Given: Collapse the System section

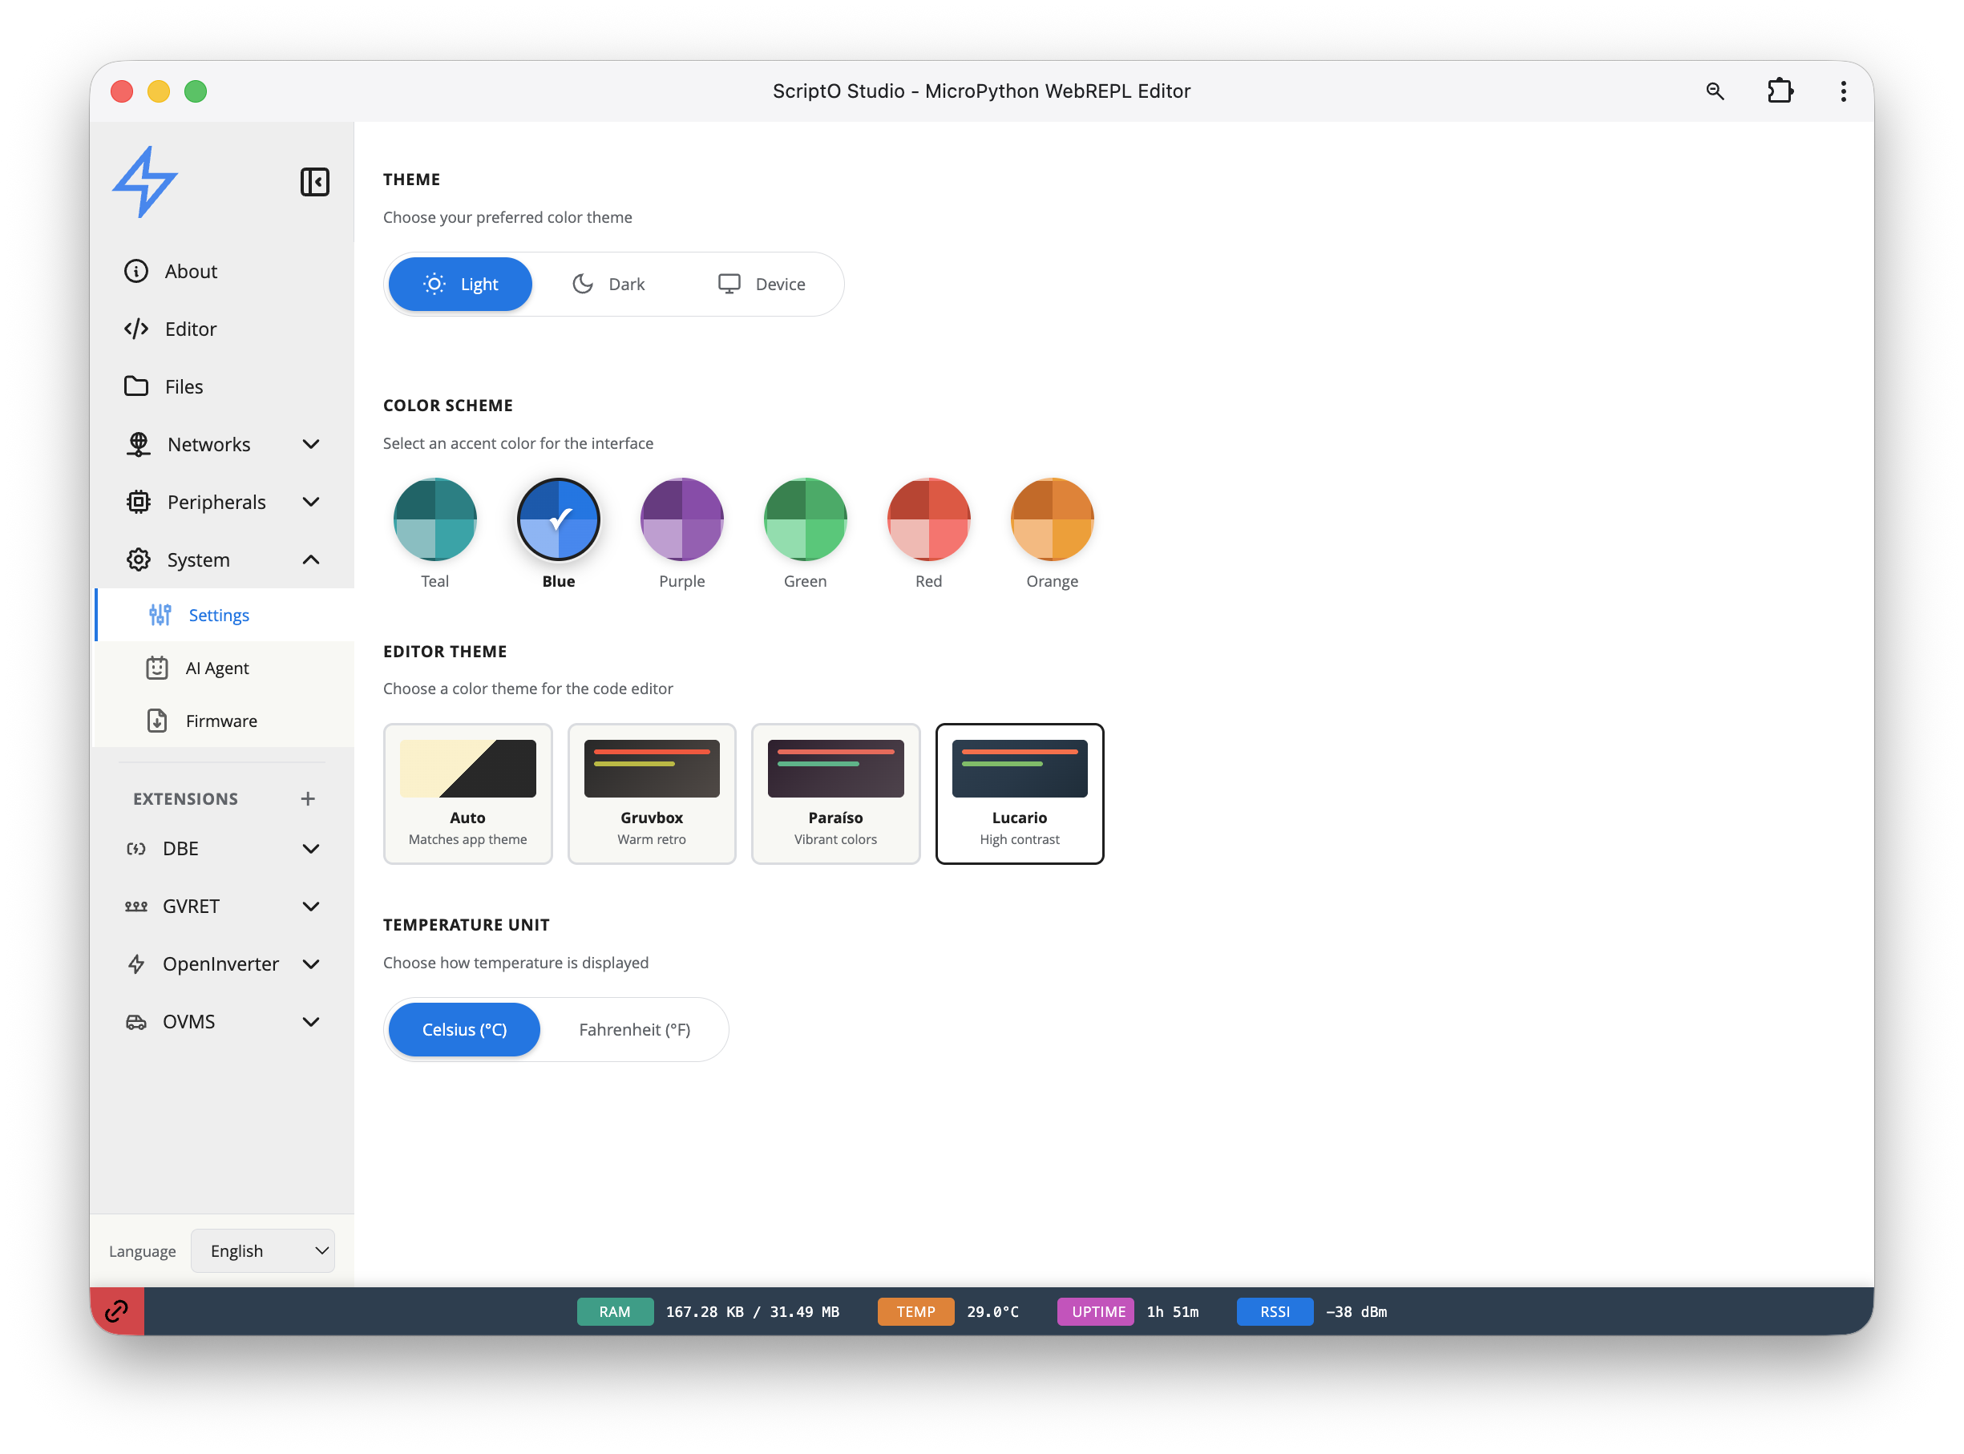Looking at the screenshot, I should click(310, 559).
